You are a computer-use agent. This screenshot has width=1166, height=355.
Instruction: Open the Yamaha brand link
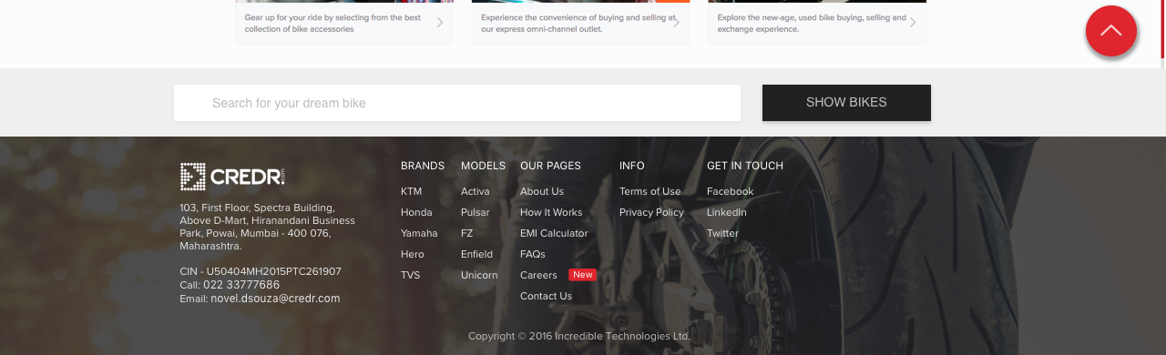pos(419,233)
